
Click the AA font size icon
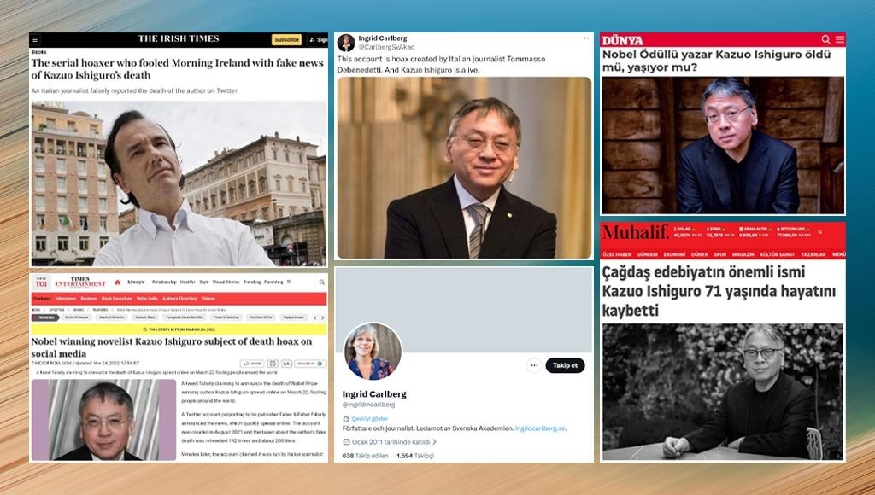click(286, 364)
